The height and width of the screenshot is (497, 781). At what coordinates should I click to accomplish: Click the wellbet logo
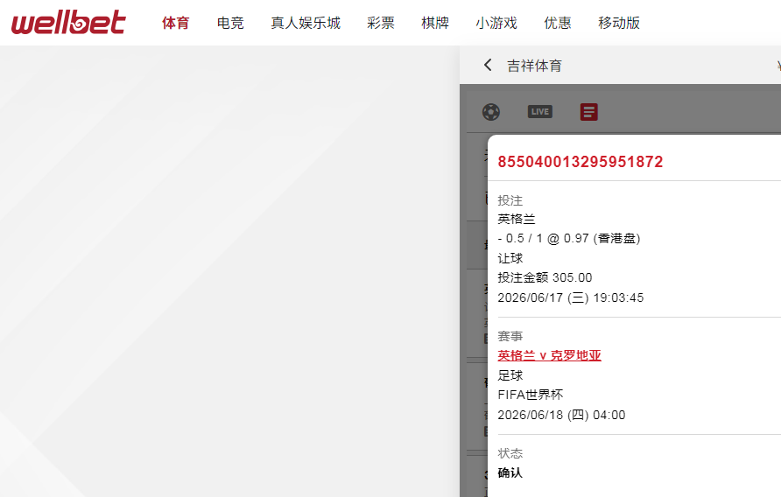pos(69,23)
